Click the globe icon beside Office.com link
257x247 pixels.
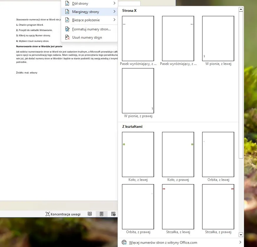tap(124, 243)
